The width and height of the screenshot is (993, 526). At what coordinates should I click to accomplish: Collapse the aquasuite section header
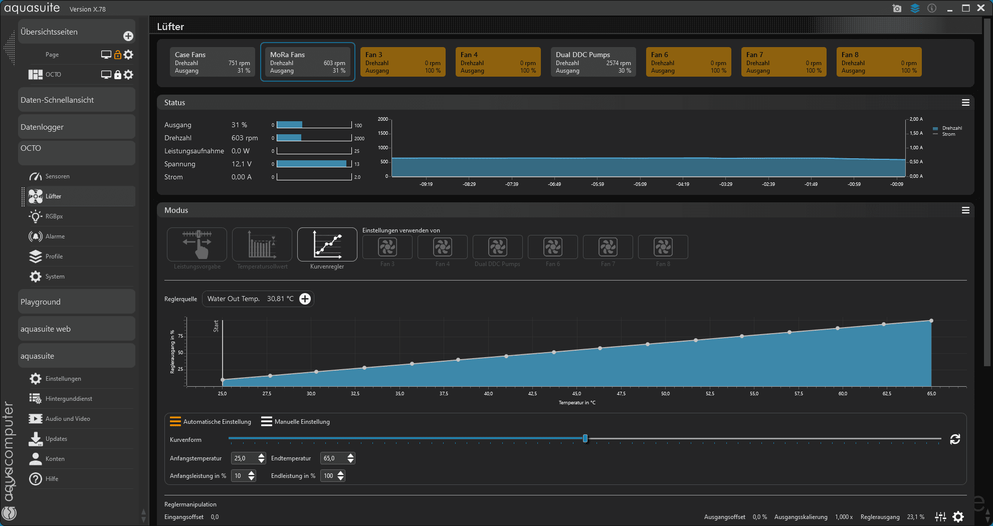(x=77, y=356)
